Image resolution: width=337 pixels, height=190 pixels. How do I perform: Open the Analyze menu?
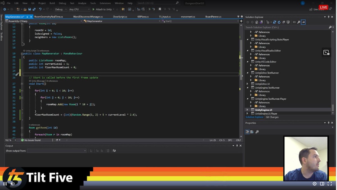82,3
